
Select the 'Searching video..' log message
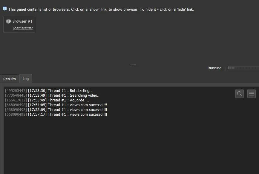click(x=85, y=95)
